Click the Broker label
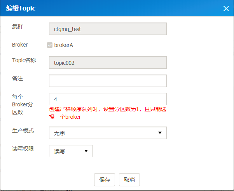This screenshot has width=234, height=191. point(20,45)
